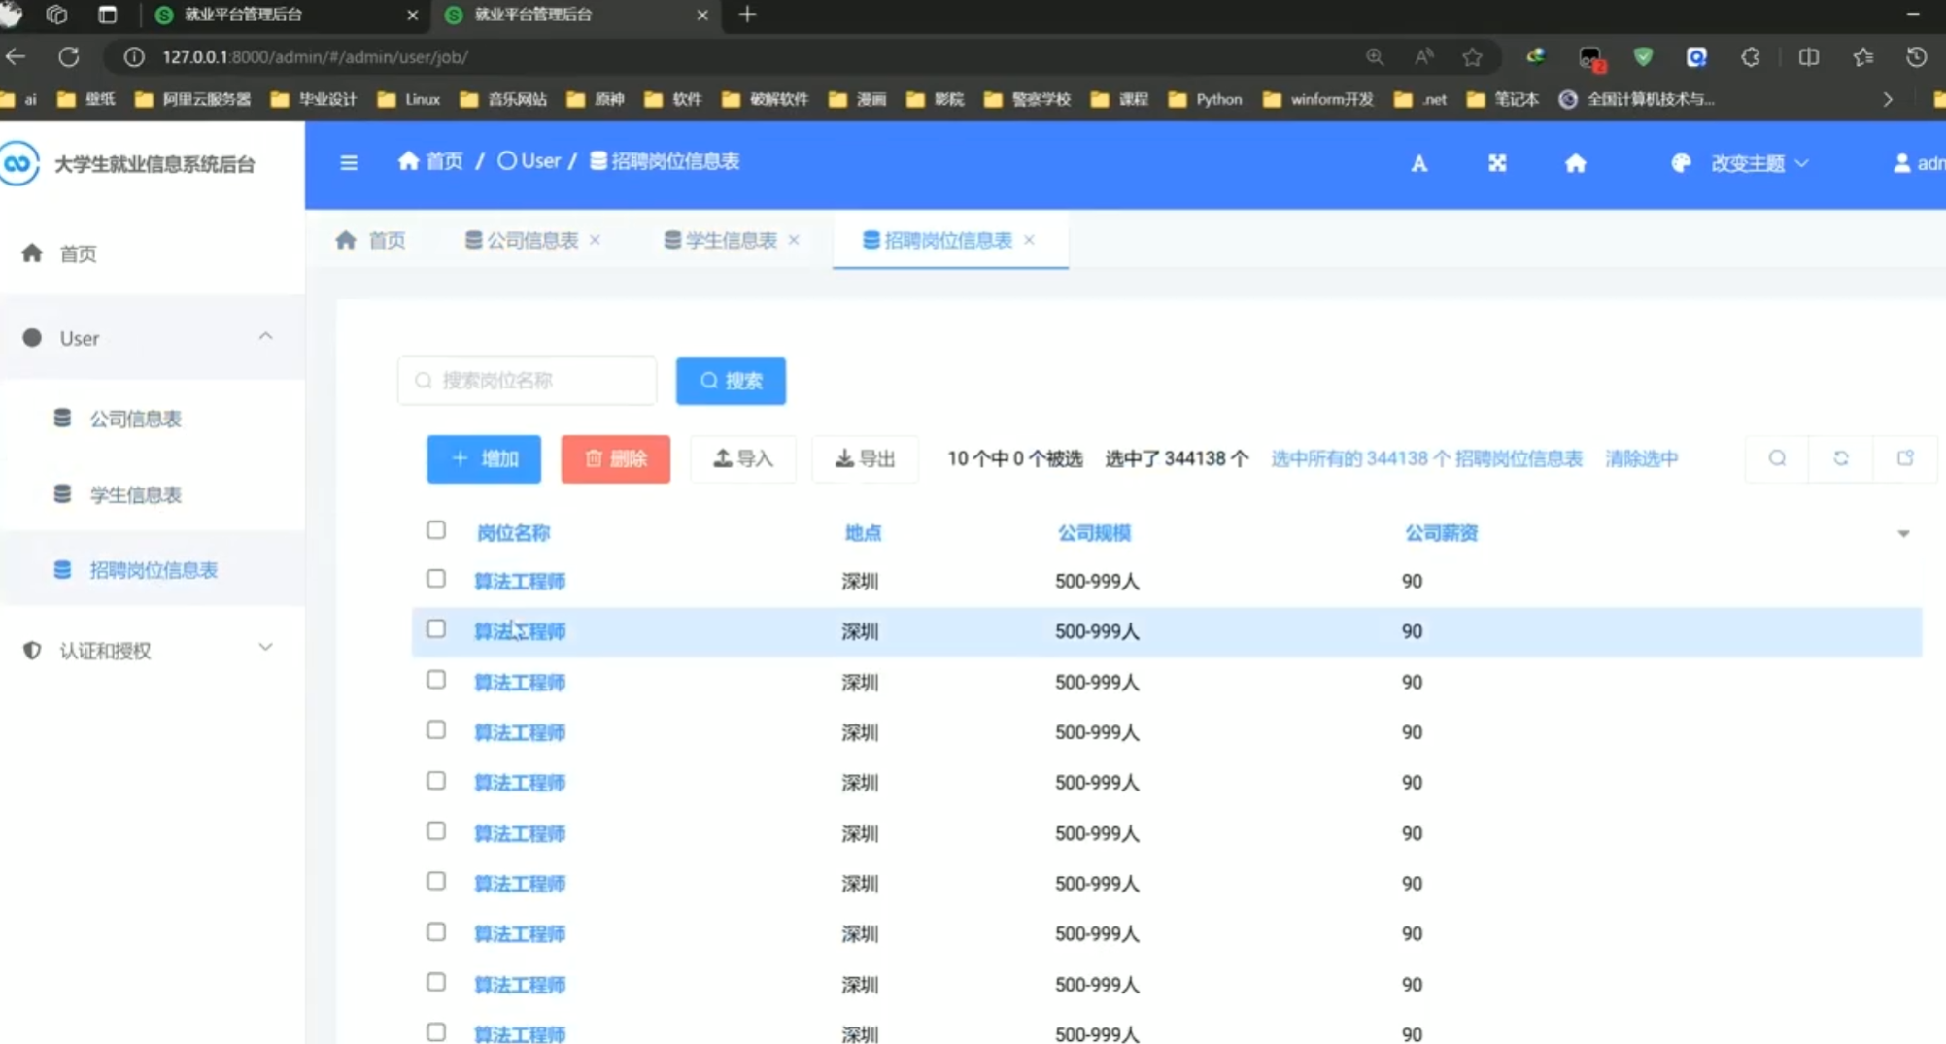Click the 清除选中 clear selection link
Image resolution: width=1946 pixels, height=1044 pixels.
point(1641,458)
